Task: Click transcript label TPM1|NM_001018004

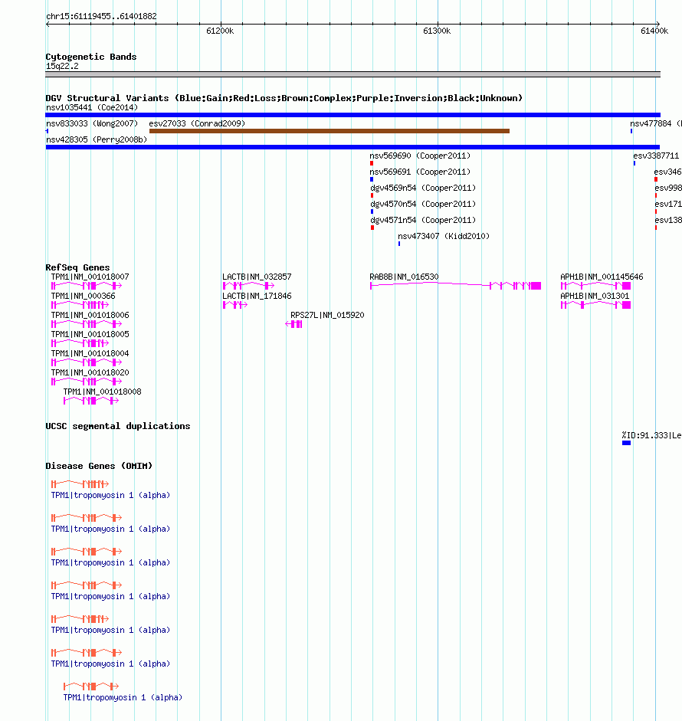Action: click(x=90, y=353)
